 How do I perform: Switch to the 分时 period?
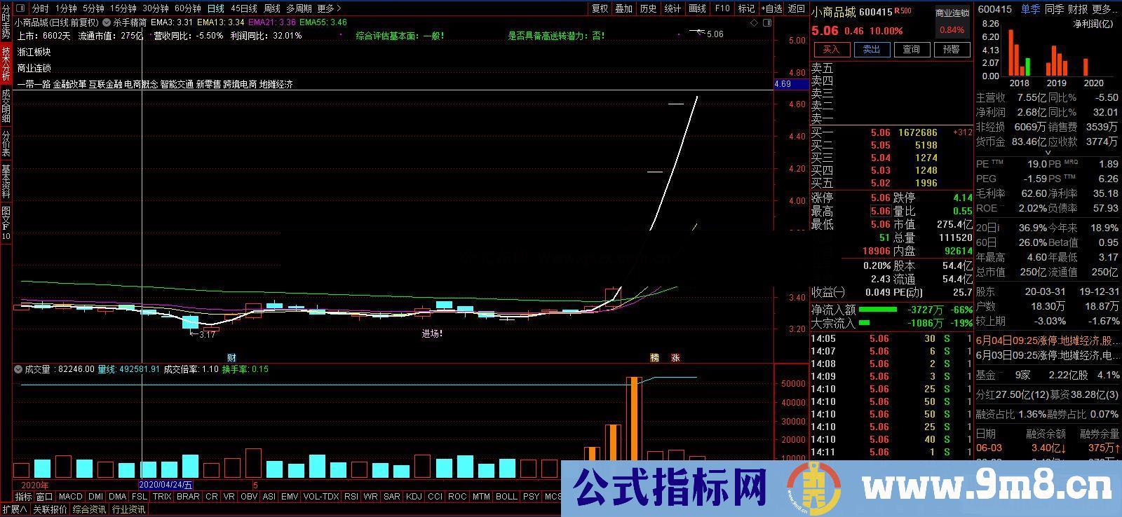tap(40, 8)
